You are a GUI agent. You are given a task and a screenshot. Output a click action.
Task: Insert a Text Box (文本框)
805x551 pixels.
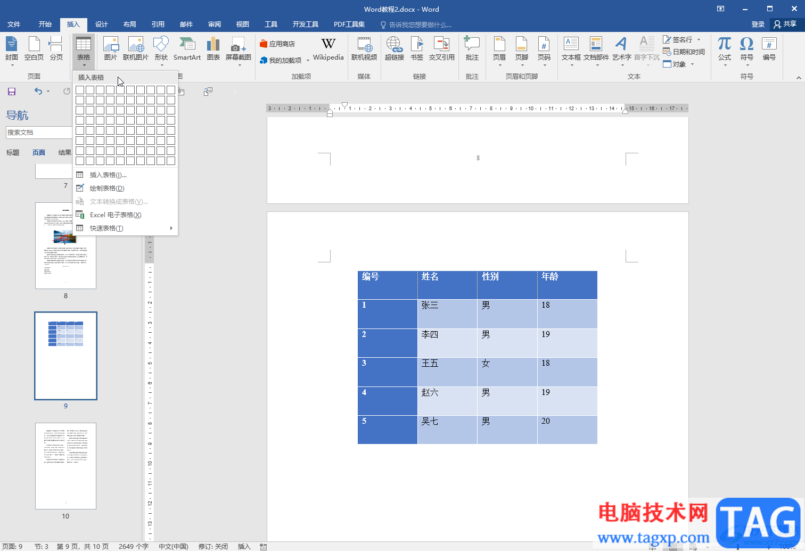click(x=571, y=51)
